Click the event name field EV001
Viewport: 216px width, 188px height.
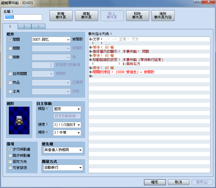click(23, 17)
